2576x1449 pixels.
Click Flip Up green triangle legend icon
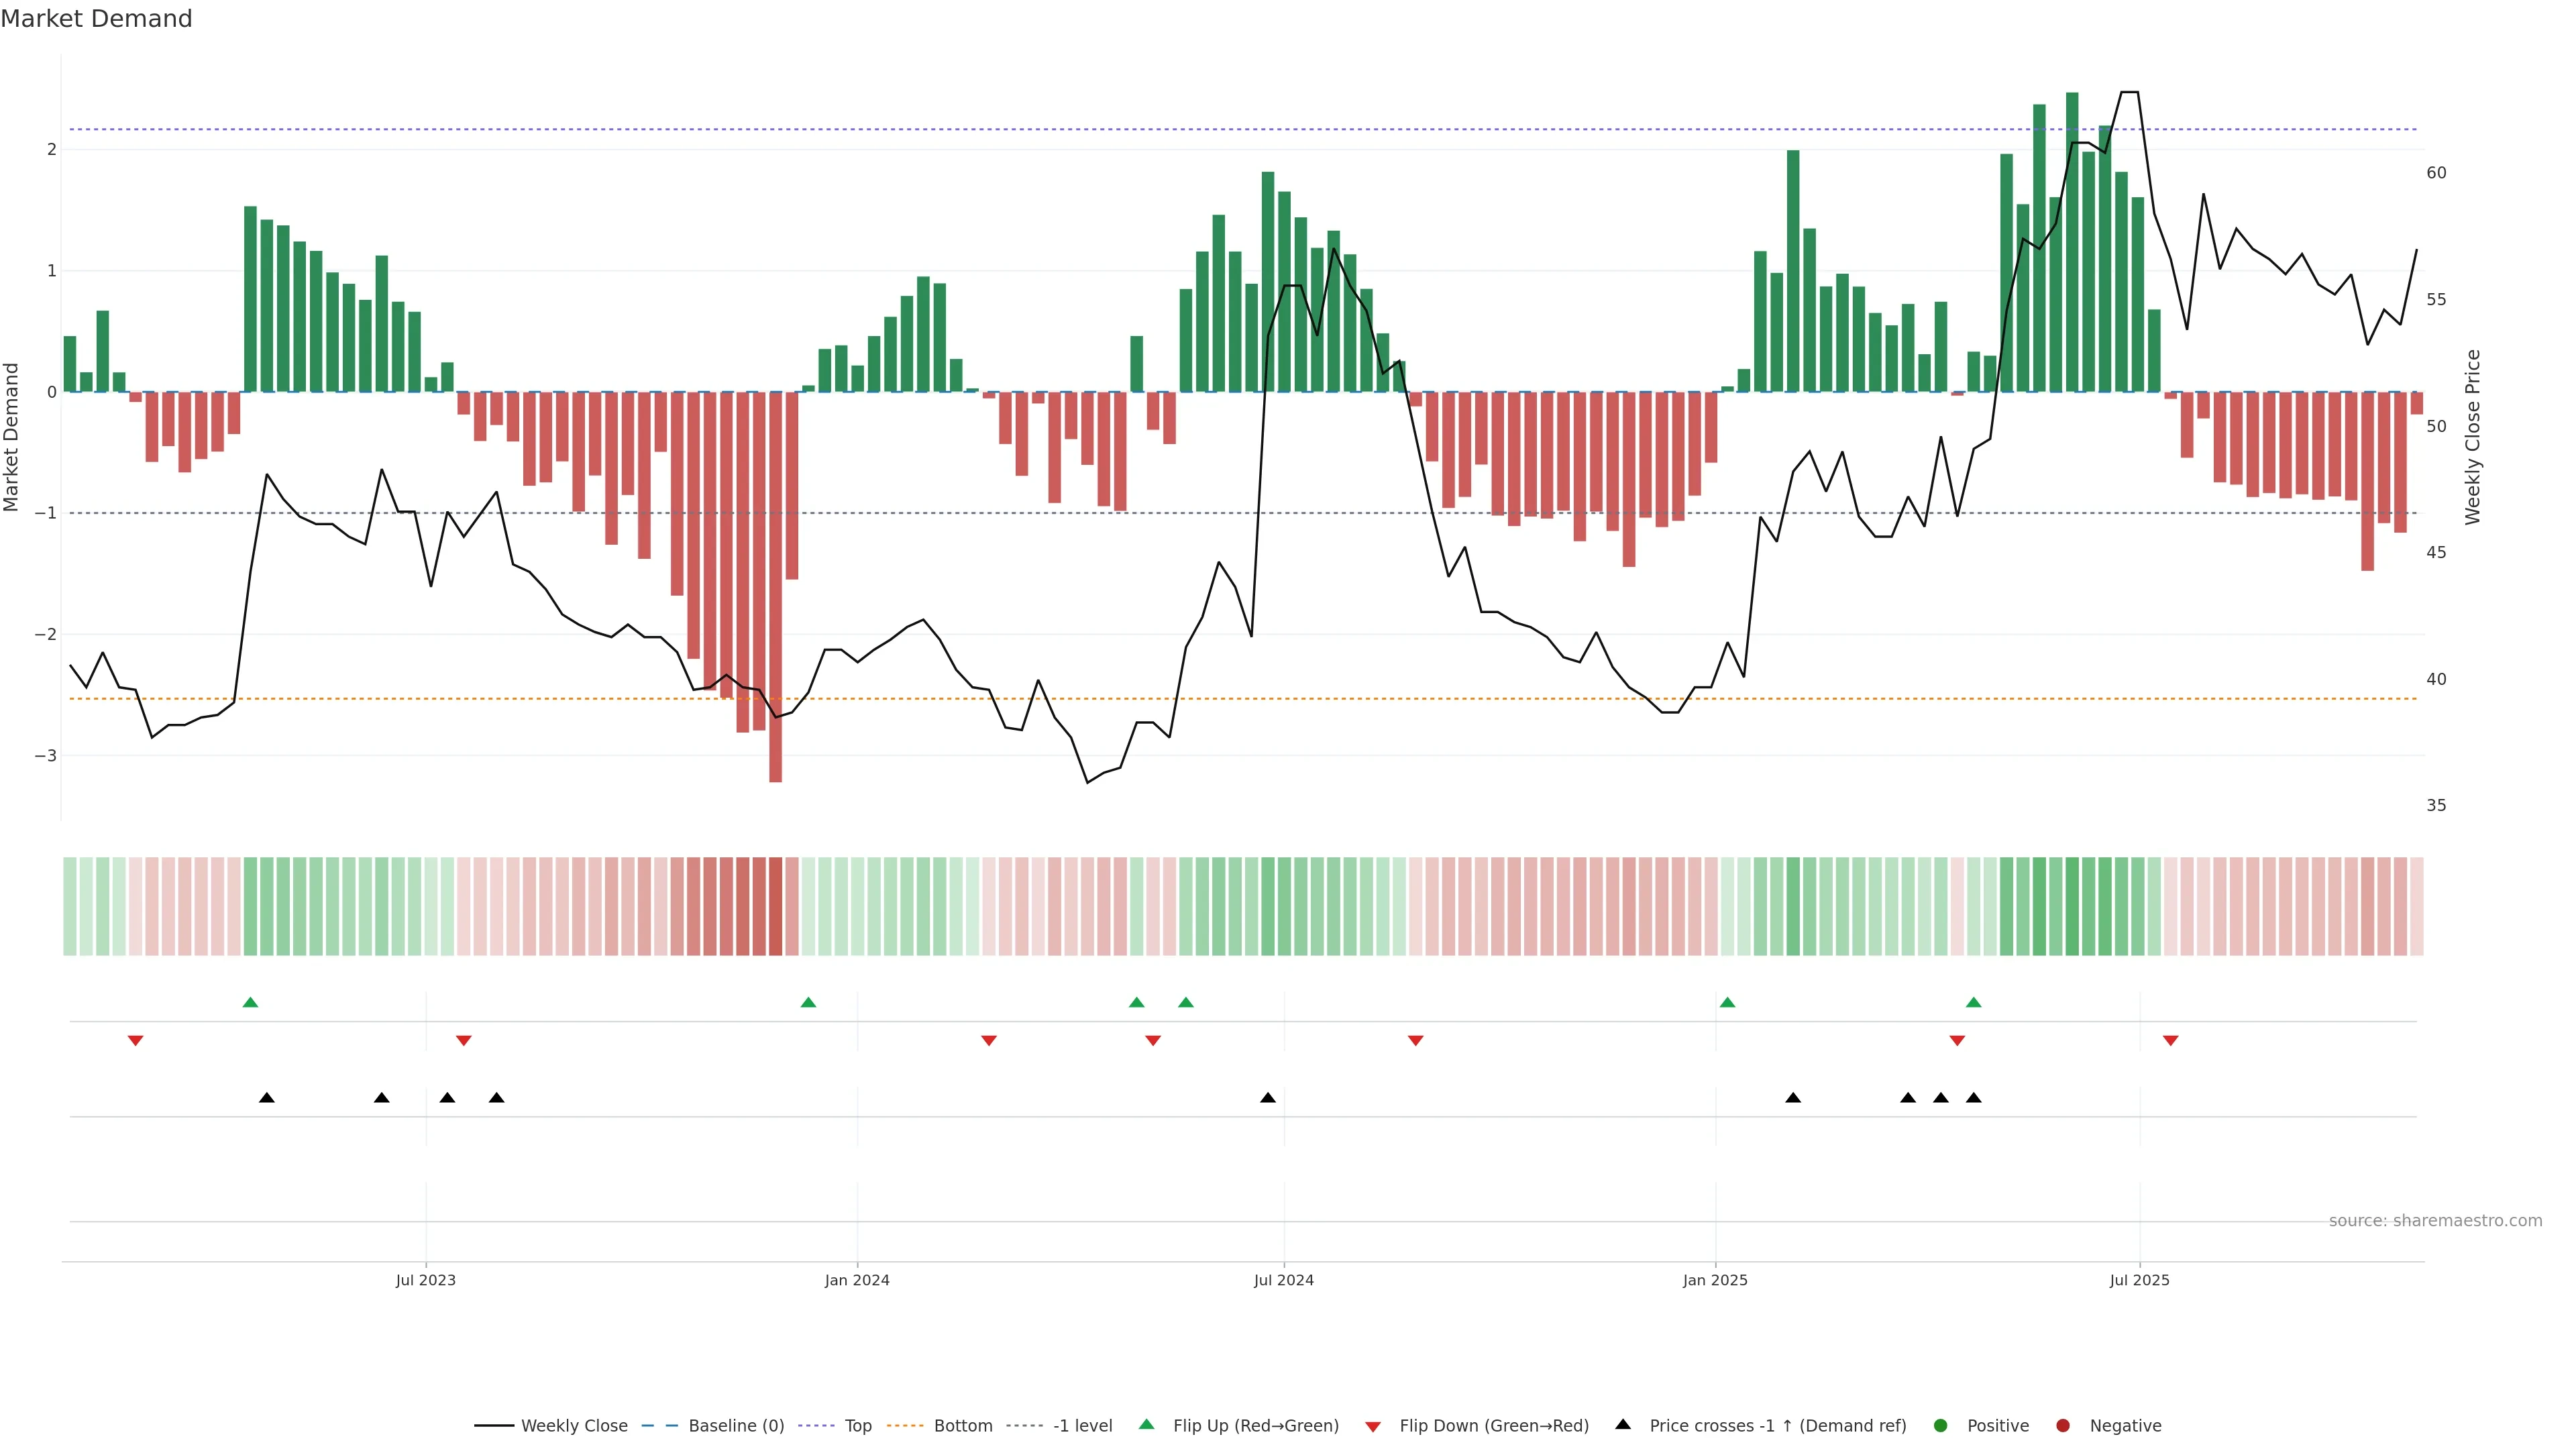(1147, 1424)
